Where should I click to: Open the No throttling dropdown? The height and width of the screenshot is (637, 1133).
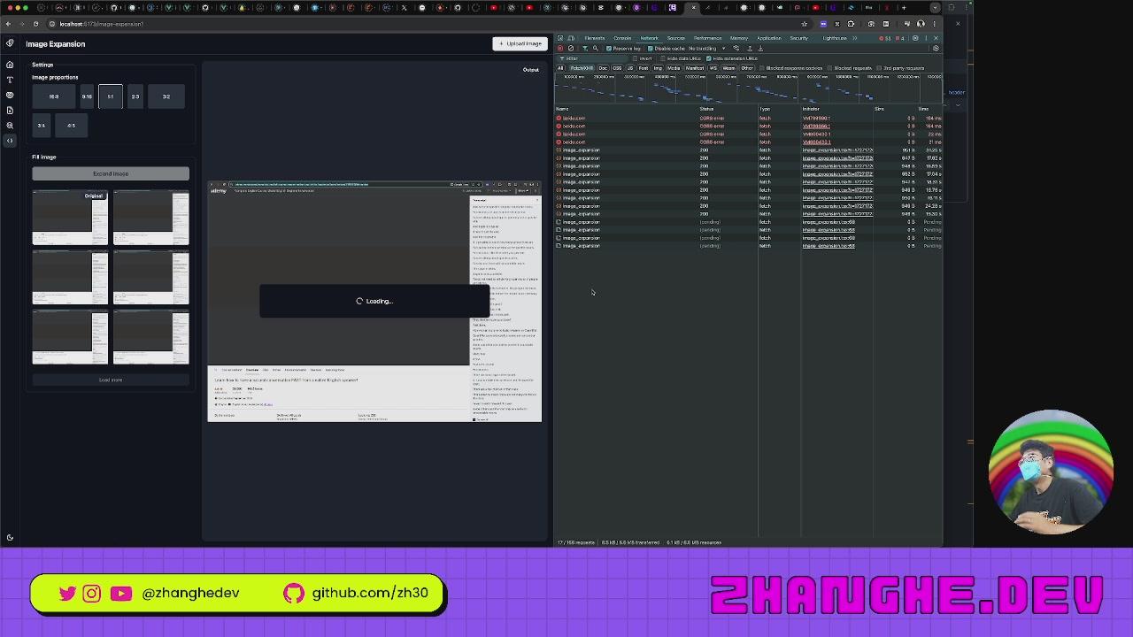pyautogui.click(x=704, y=49)
